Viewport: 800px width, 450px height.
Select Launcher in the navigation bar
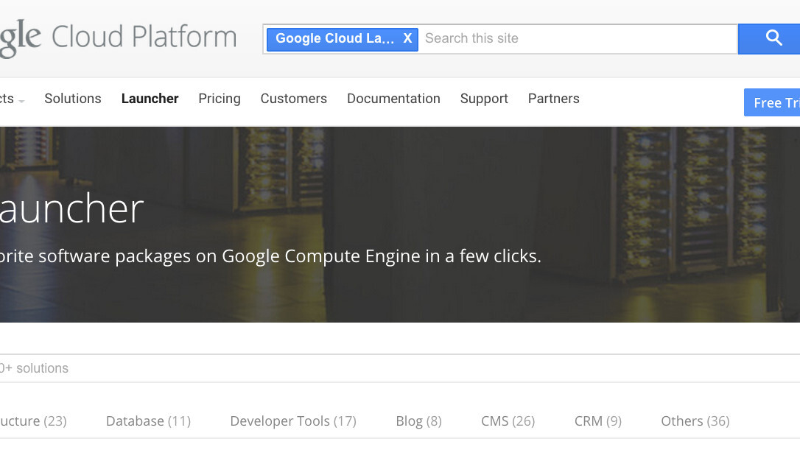pos(150,99)
